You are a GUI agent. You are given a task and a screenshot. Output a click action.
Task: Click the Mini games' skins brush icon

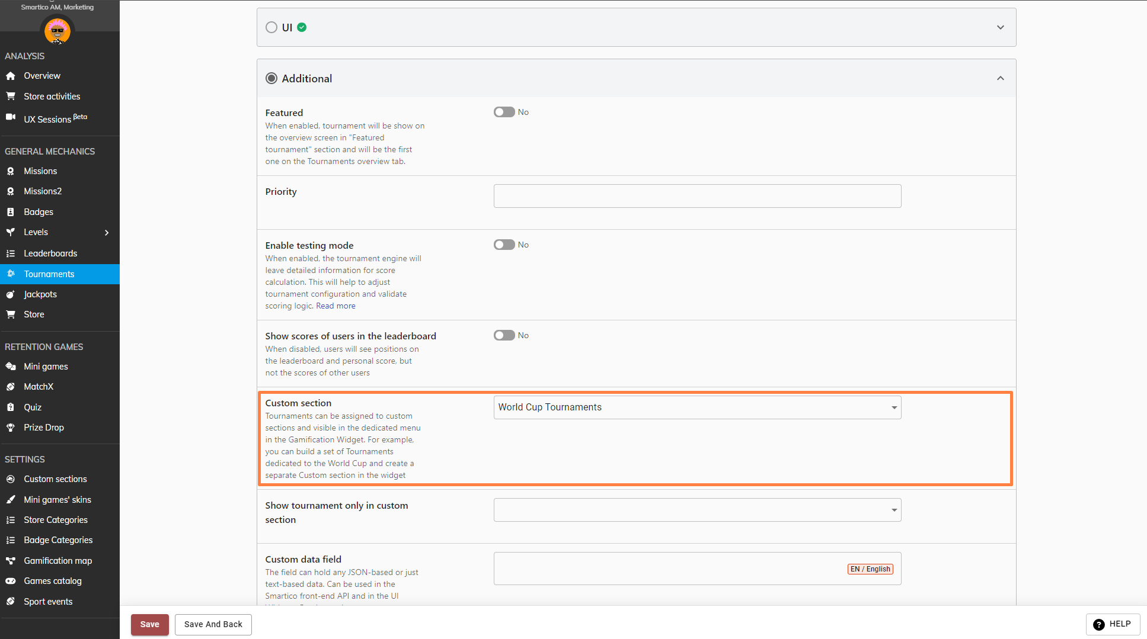[x=11, y=500]
